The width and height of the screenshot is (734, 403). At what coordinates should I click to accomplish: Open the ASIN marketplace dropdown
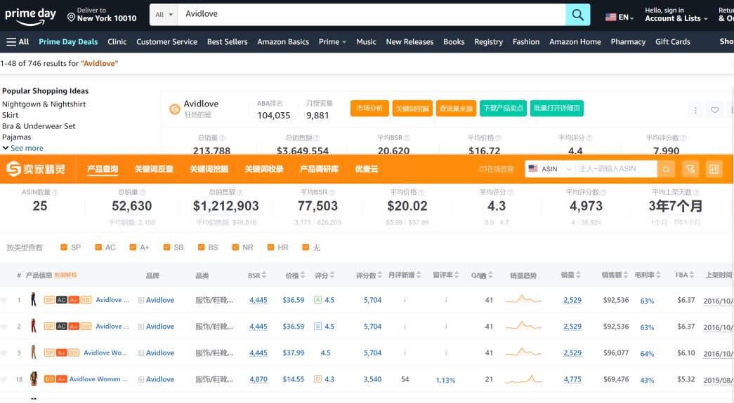coord(549,169)
